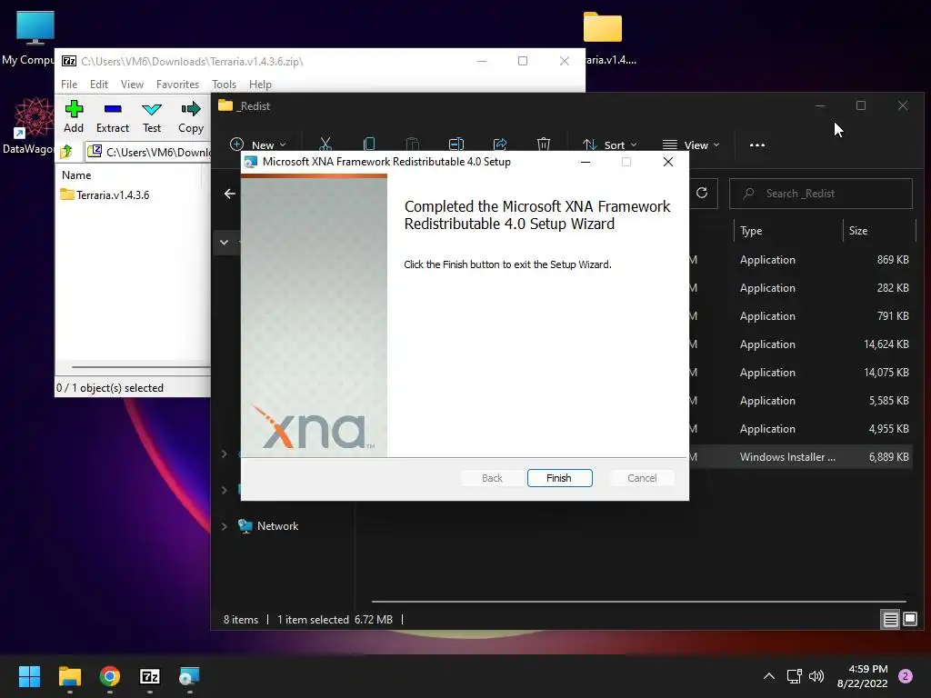Click the Delete trash icon in Explorer
931x698 pixels.
544,145
